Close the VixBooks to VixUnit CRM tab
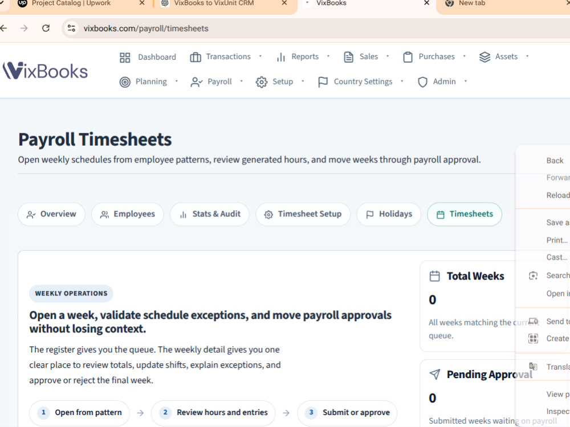This screenshot has height=427, width=570. coord(284,3)
